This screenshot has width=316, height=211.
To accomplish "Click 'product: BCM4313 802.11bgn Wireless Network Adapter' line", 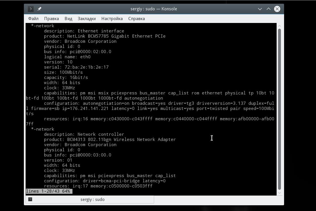I will [110, 140].
